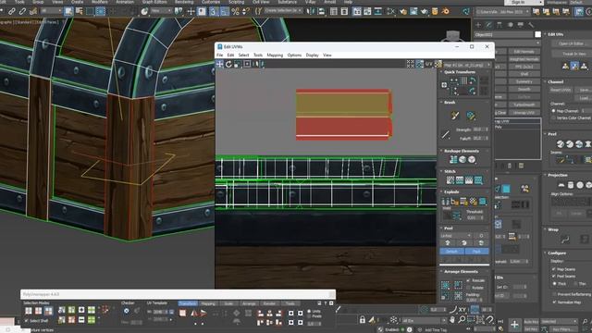Click the spline icon in Wrap rollout
Image resolution: width=592 pixels, height=333 pixels.
565,240
